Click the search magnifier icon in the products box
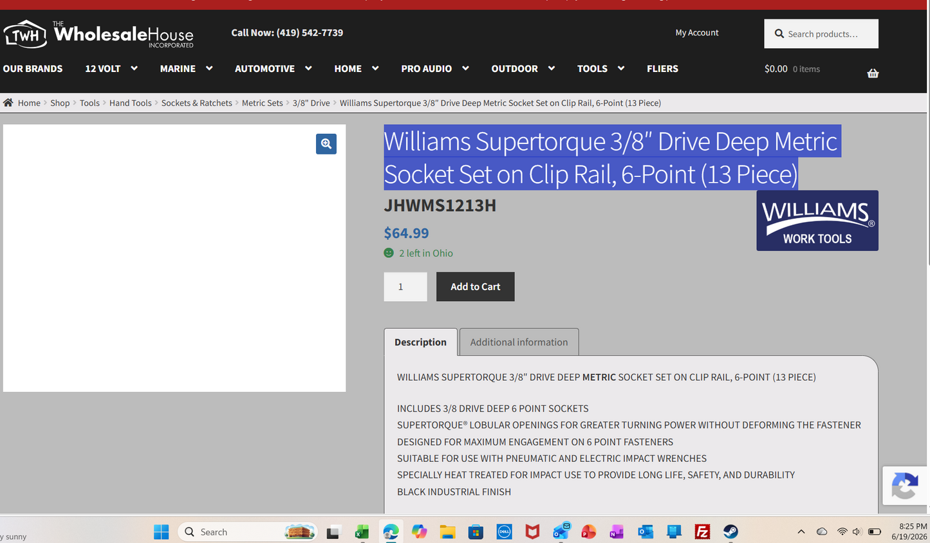This screenshot has height=543, width=930. [x=779, y=33]
